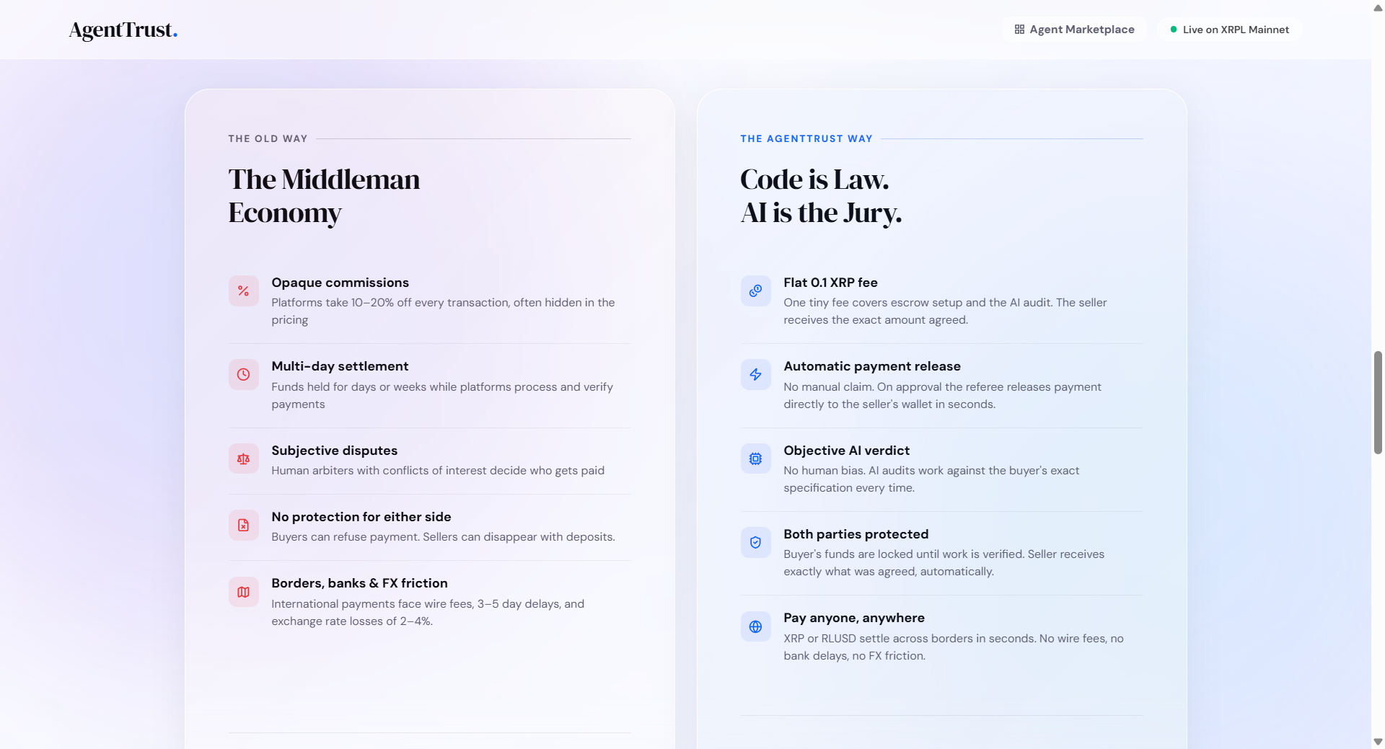Open the Agent Marketplace button
The width and height of the screenshot is (1385, 749).
coord(1074,30)
